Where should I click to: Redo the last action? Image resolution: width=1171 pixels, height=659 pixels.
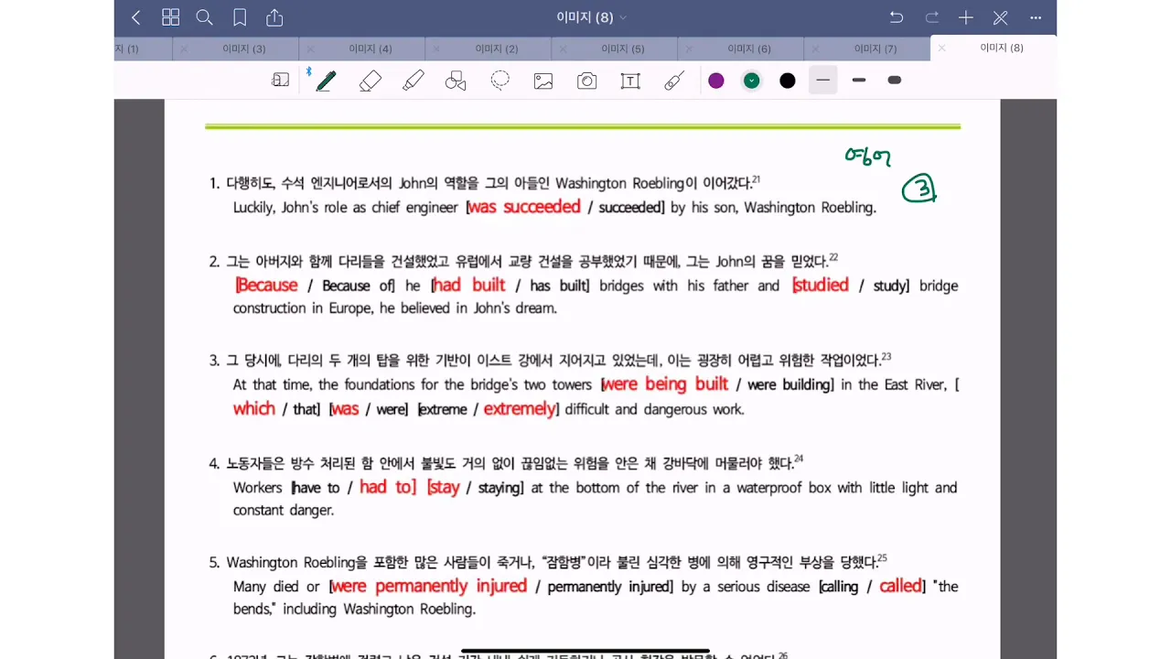(x=932, y=17)
